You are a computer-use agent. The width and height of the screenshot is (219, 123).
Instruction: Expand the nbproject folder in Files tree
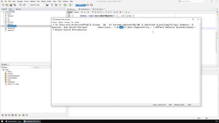[3, 16]
